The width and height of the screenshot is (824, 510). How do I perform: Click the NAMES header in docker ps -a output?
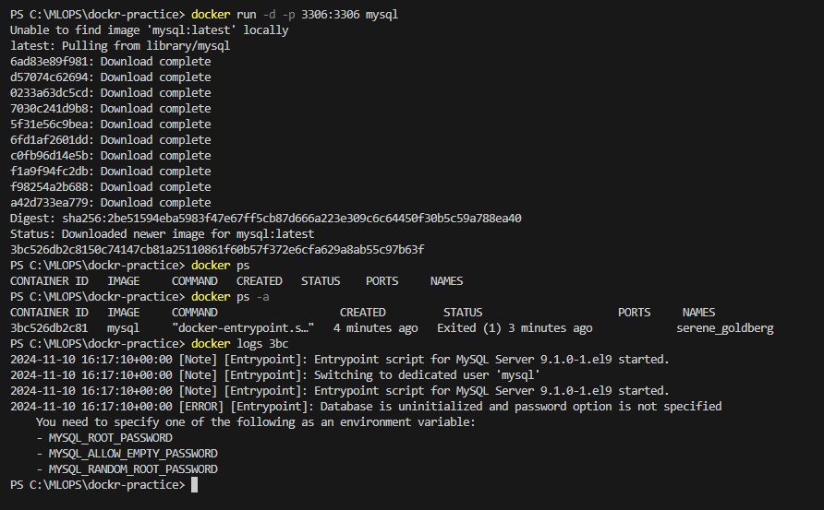pyautogui.click(x=698, y=313)
